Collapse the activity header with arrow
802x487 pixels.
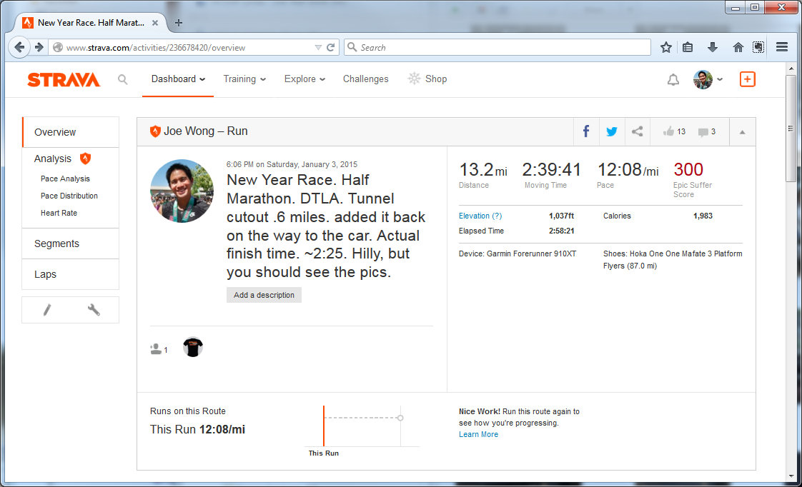pos(741,132)
